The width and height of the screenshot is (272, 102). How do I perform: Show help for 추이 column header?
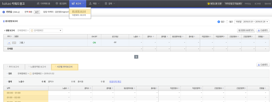[11, 36]
